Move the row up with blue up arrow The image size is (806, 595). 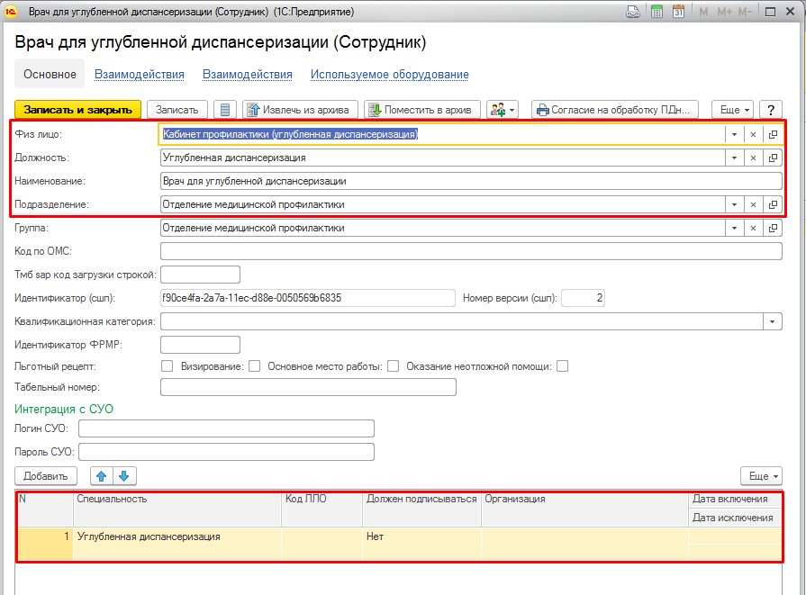coord(103,475)
